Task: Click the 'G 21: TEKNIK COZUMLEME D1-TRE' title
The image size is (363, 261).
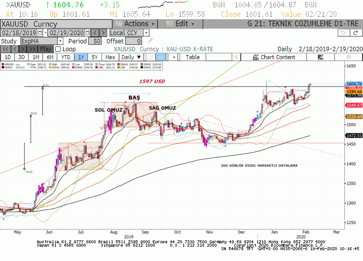Action: point(303,24)
